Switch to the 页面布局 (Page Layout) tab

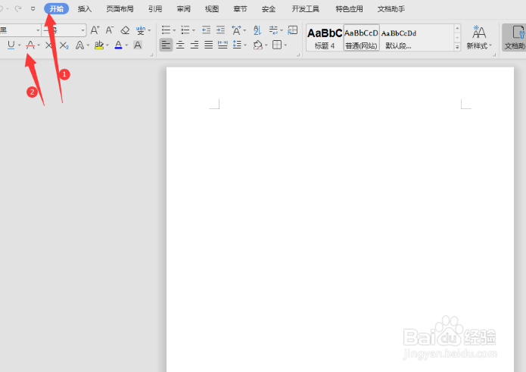(120, 9)
